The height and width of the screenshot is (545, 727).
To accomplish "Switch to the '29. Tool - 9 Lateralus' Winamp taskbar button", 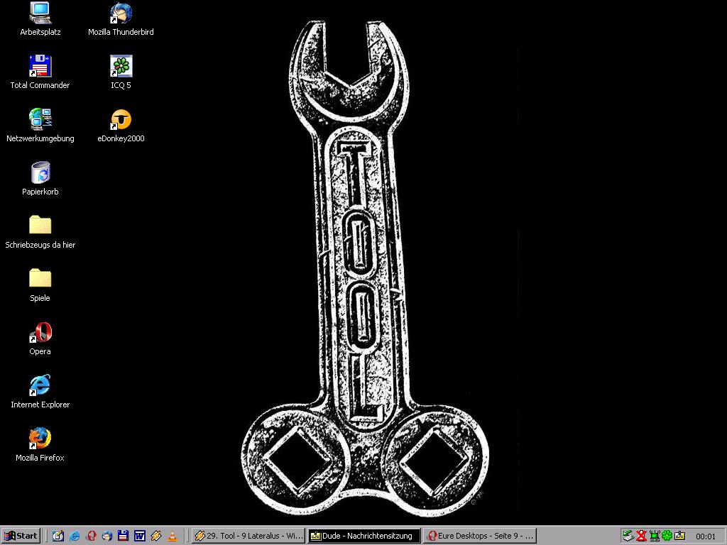I will (248, 536).
